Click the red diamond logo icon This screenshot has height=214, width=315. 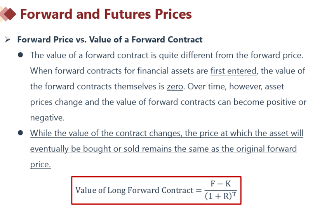point(9,14)
